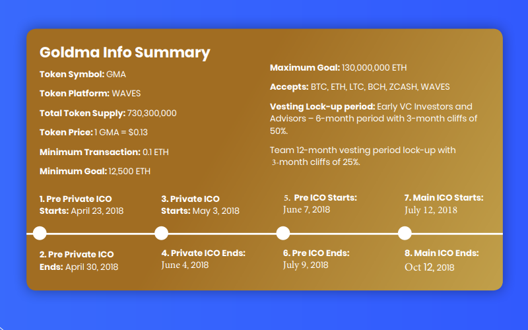Click the Team 12-month vesting paragraph
The image size is (528, 330).
click(363, 156)
